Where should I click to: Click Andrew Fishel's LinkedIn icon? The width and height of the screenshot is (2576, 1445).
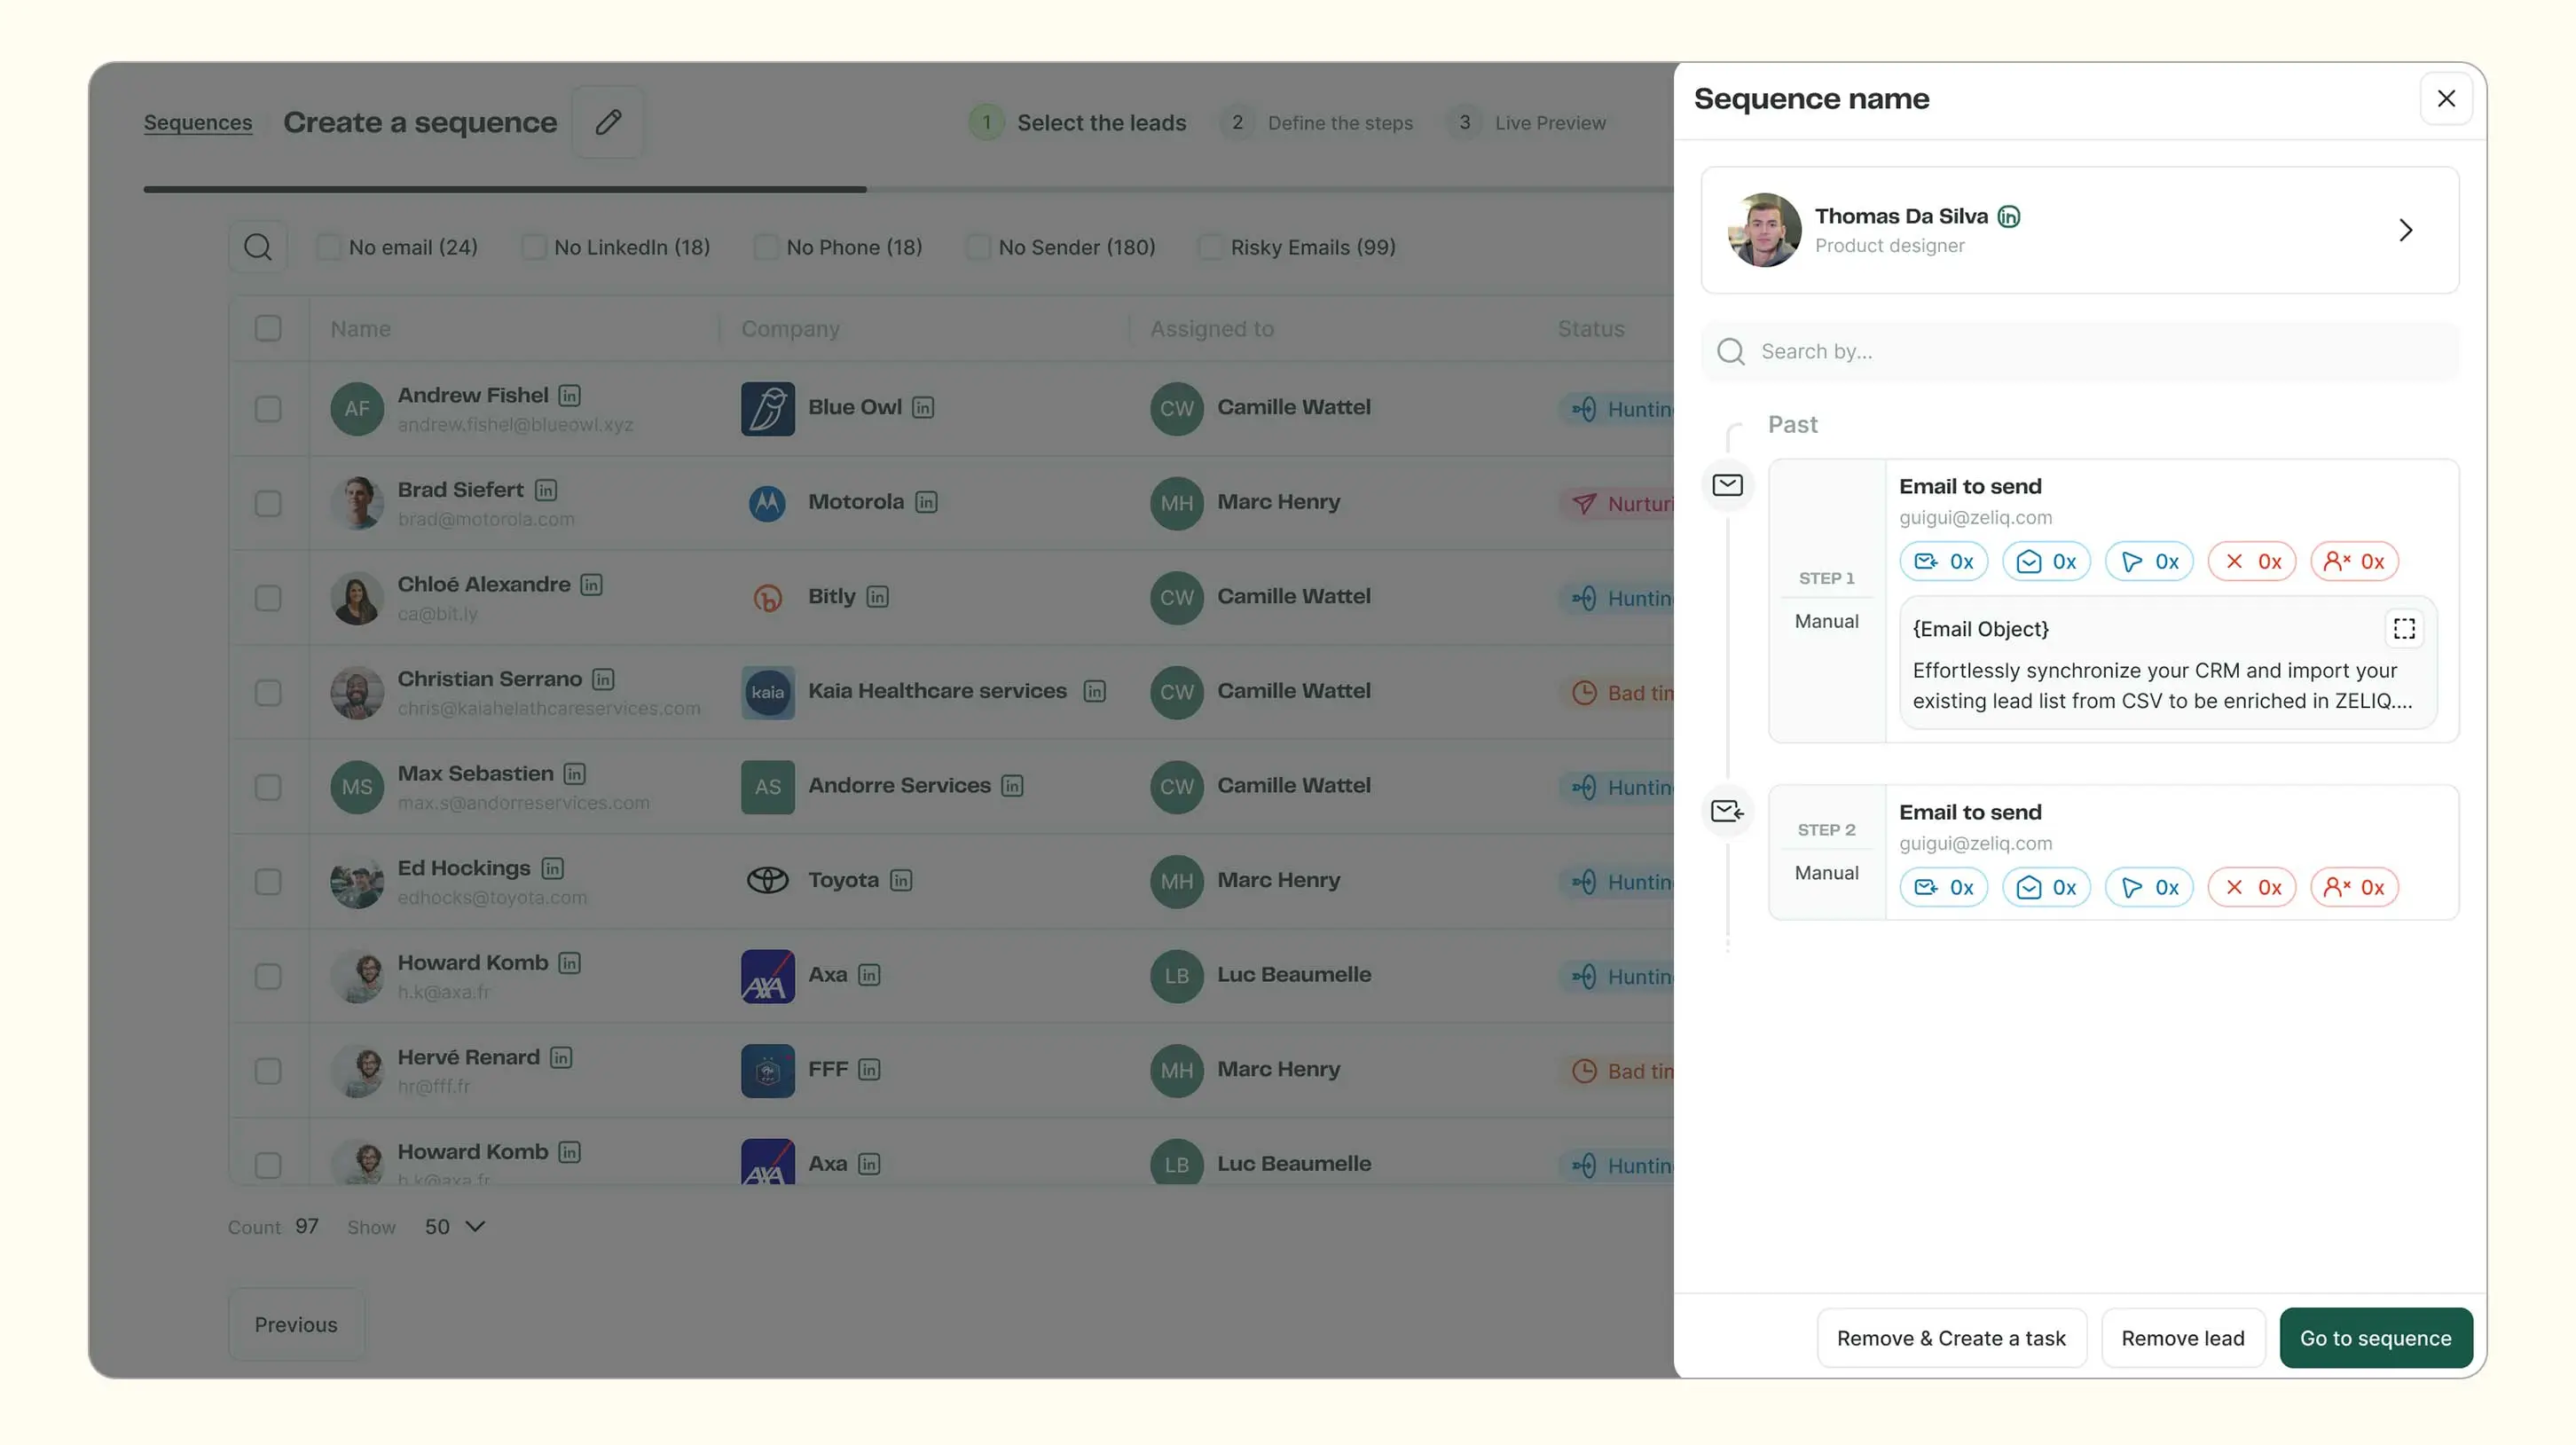click(x=569, y=395)
